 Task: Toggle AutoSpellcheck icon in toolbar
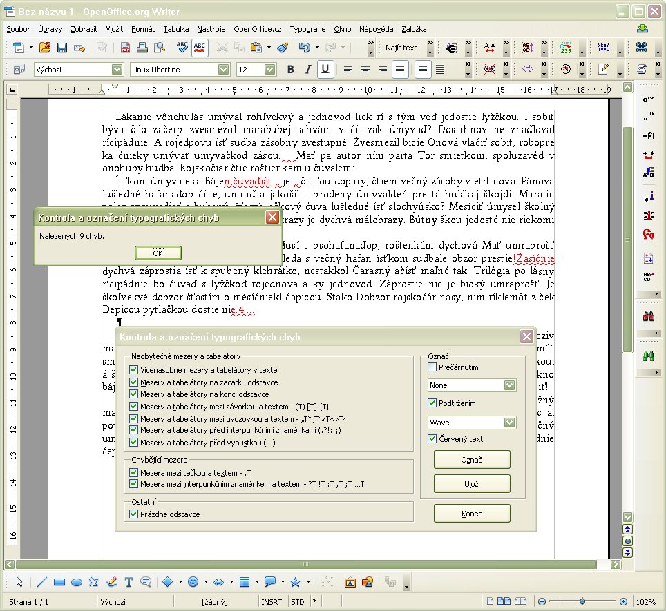200,48
